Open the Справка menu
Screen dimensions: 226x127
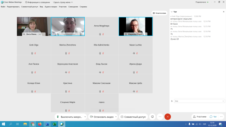[83, 7]
